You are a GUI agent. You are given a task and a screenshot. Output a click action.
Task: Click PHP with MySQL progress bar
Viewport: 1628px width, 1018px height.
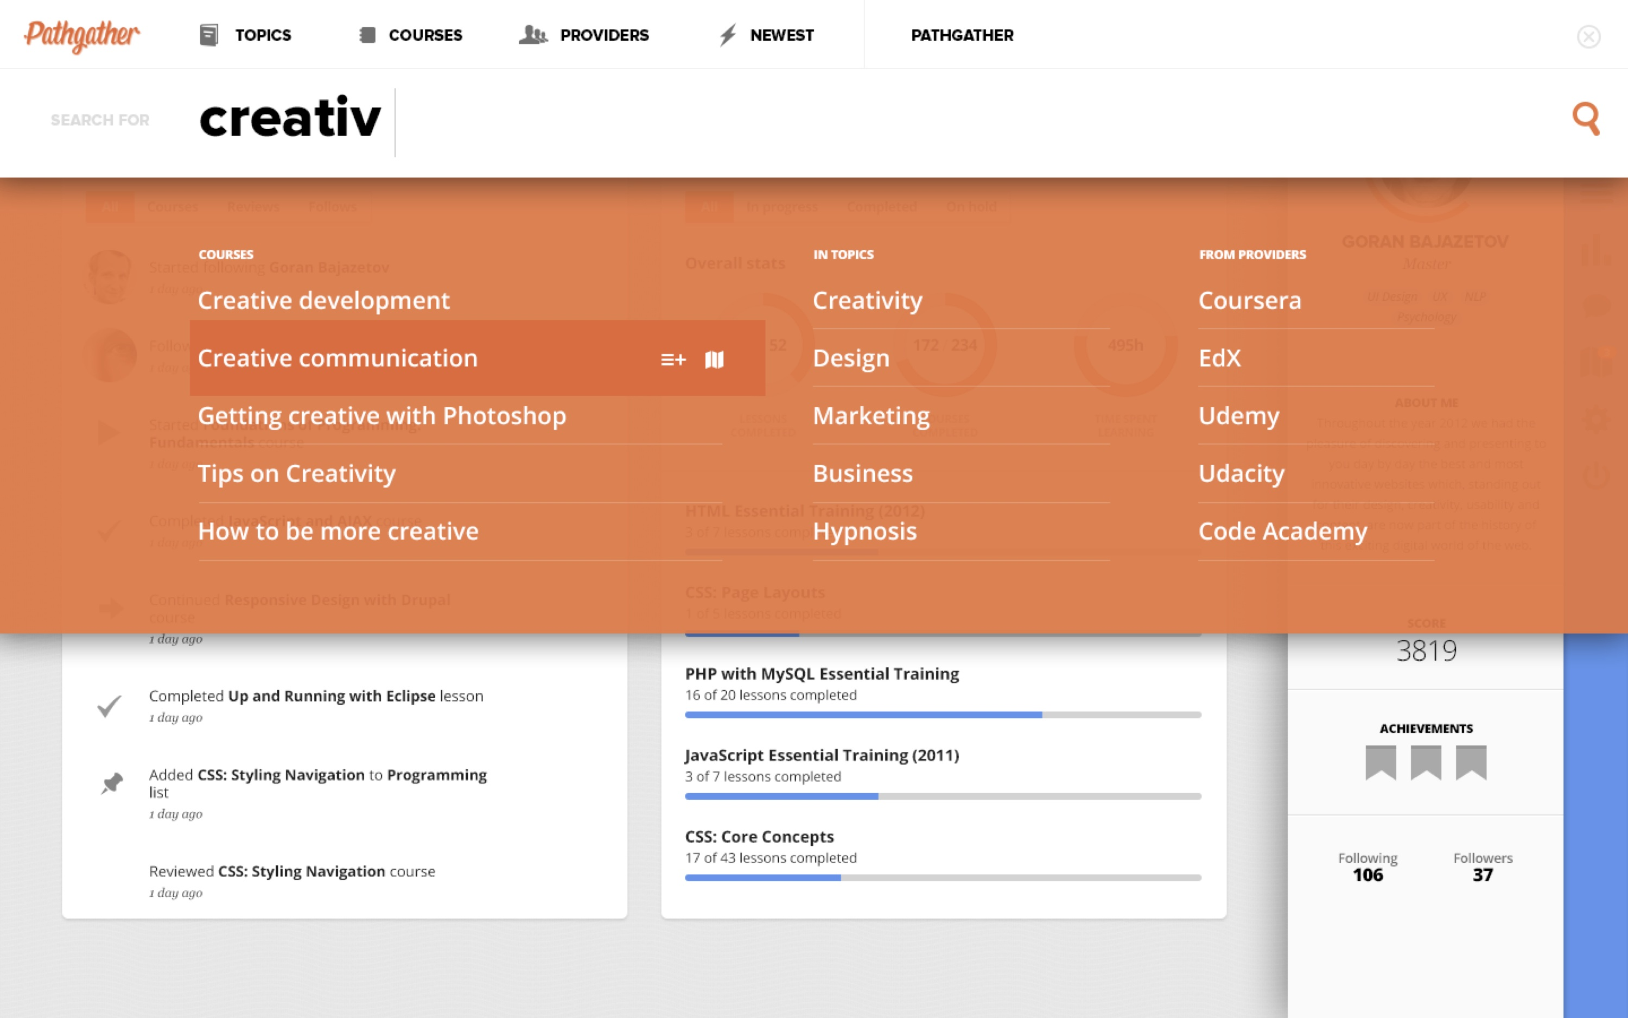pyautogui.click(x=943, y=715)
